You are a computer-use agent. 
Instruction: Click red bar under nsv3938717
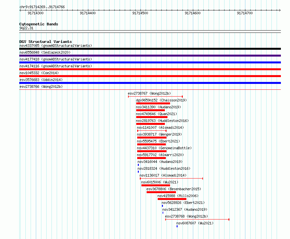[152, 138]
